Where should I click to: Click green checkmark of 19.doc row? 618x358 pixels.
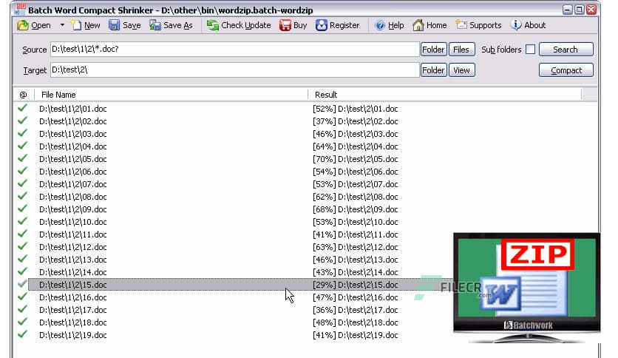(x=22, y=334)
